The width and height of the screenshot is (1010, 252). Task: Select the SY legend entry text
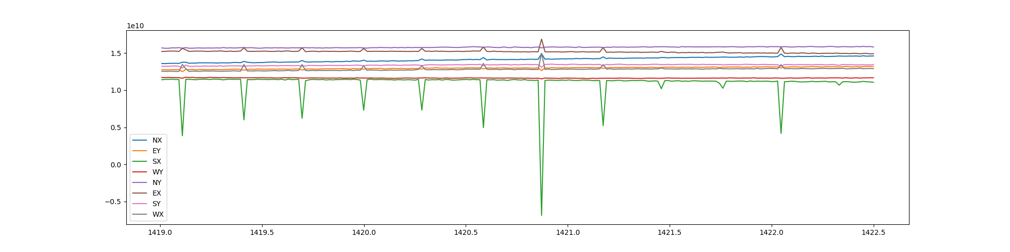click(x=157, y=204)
